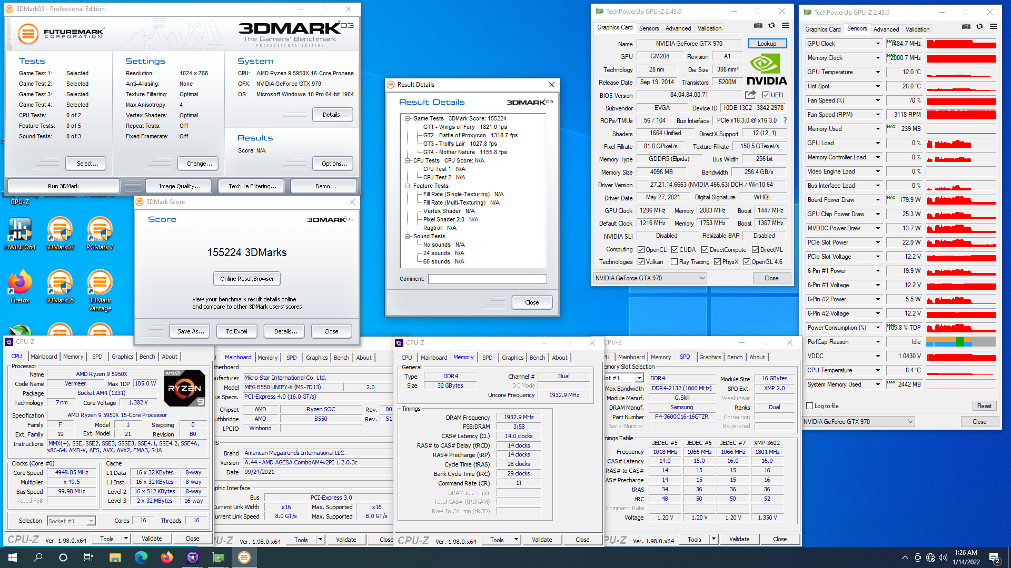Click refresh icon in GPU-Z Graphics Card window

771,26
